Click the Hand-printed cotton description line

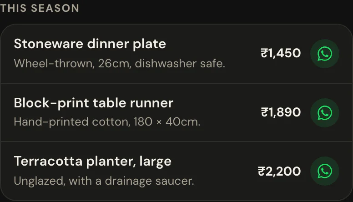coord(107,122)
